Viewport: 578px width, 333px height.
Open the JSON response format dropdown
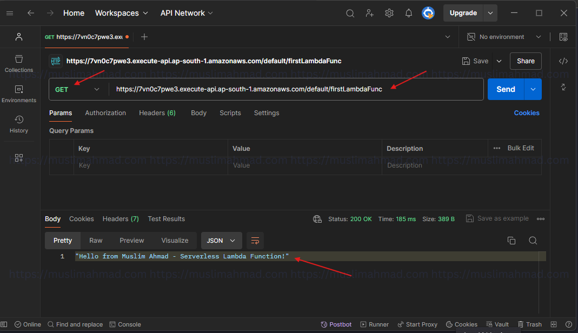(x=221, y=240)
